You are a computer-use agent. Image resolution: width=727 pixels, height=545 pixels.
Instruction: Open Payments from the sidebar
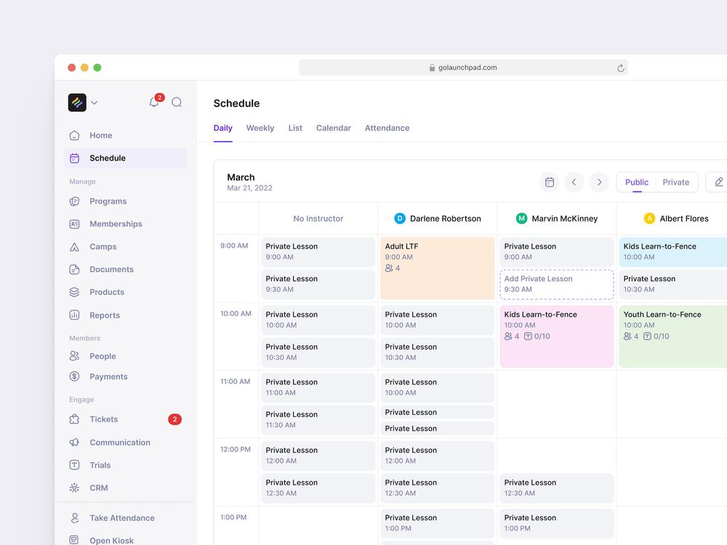tap(126, 376)
